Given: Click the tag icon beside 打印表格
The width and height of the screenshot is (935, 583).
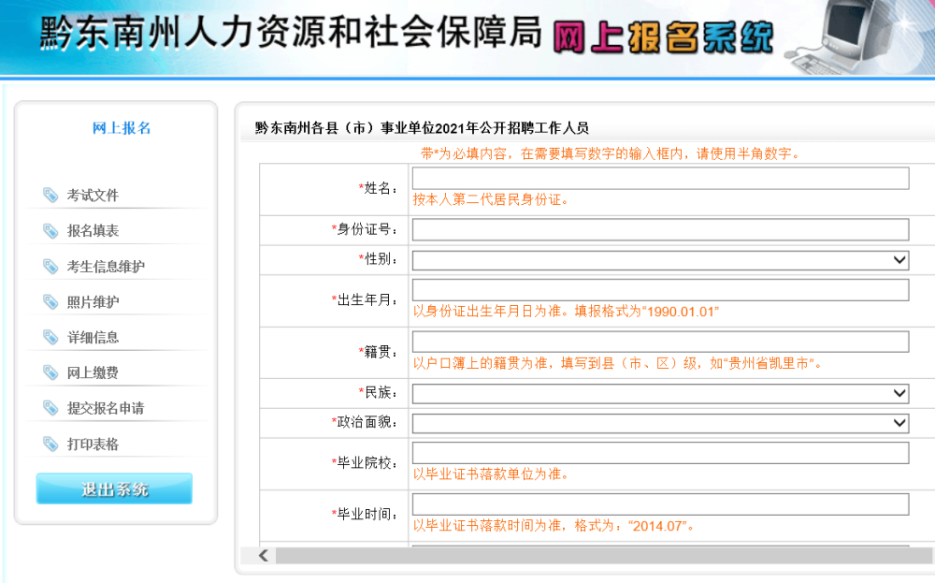Looking at the screenshot, I should (50, 444).
